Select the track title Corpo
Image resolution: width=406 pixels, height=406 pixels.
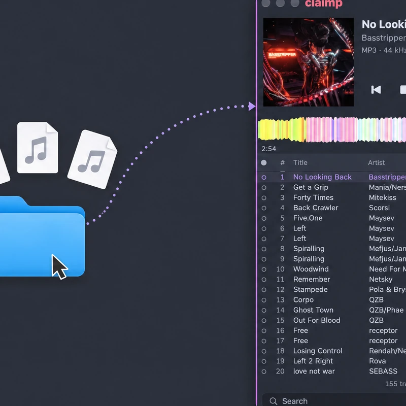pos(303,299)
